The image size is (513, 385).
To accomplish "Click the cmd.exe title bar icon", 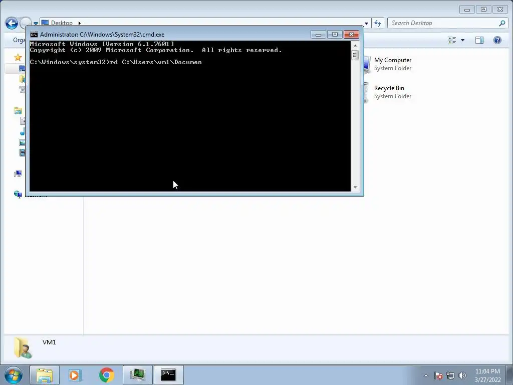I will [34, 35].
